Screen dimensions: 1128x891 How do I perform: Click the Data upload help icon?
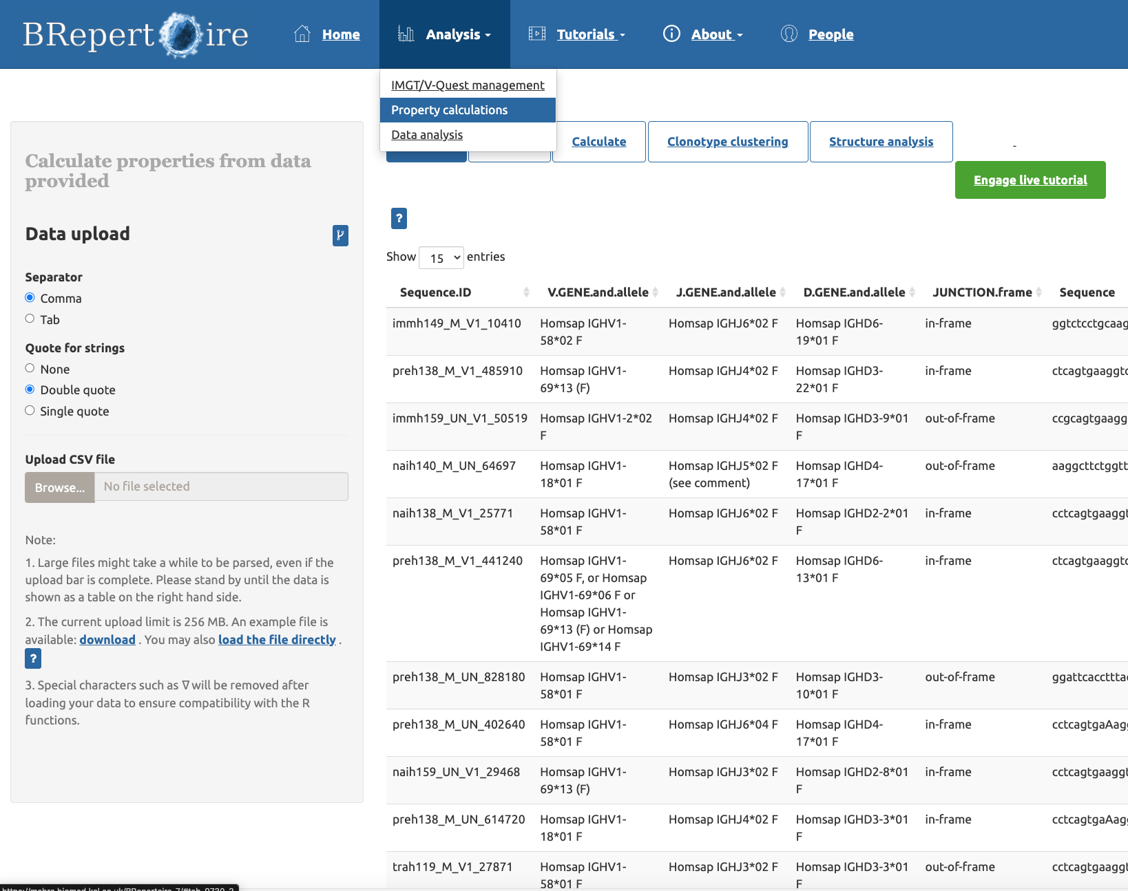coord(340,235)
